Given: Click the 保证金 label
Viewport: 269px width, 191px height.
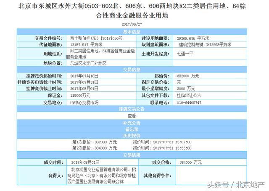Looking at the screenshot, I should pyautogui.click(x=55, y=95).
